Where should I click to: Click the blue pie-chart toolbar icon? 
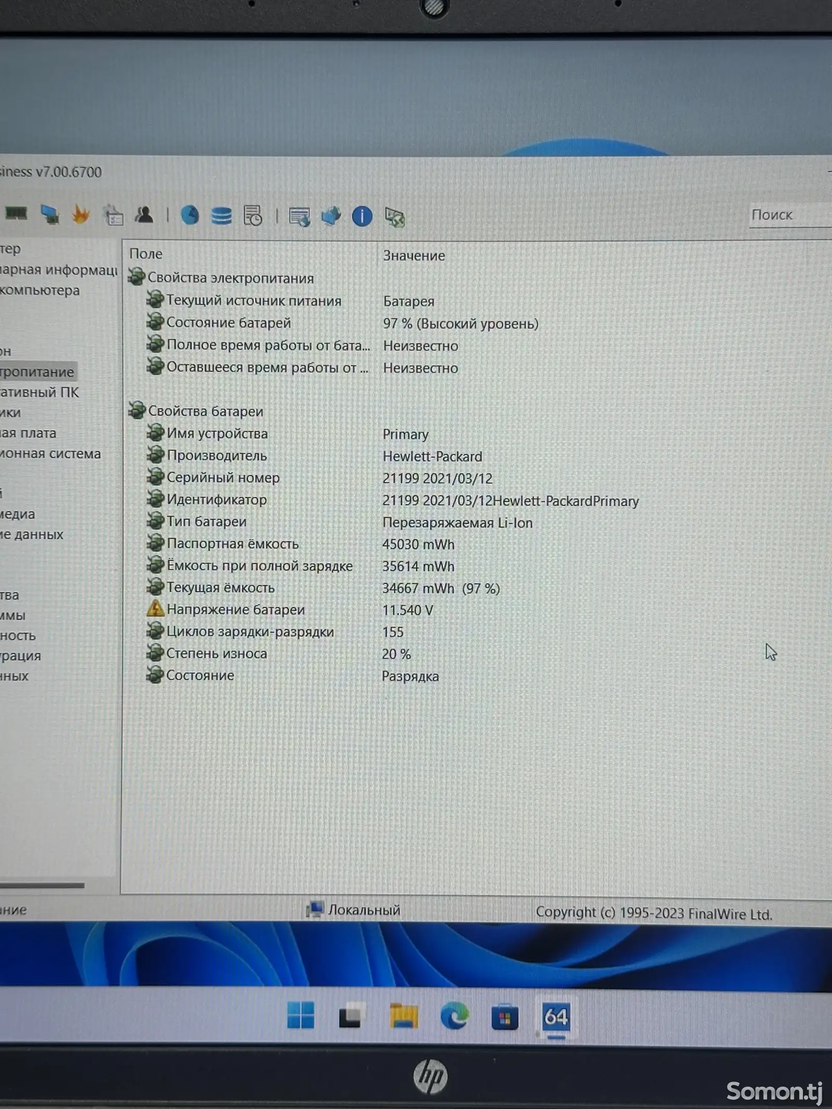[x=190, y=215]
